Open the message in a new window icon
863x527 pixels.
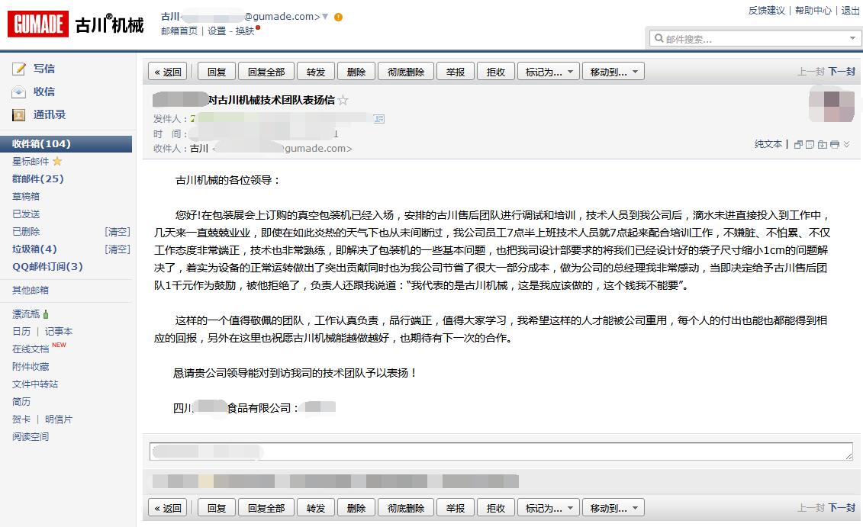[798, 145]
